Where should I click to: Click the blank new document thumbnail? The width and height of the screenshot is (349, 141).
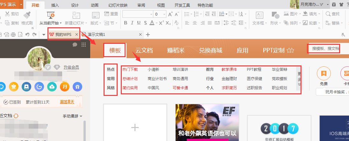[x=135, y=122]
